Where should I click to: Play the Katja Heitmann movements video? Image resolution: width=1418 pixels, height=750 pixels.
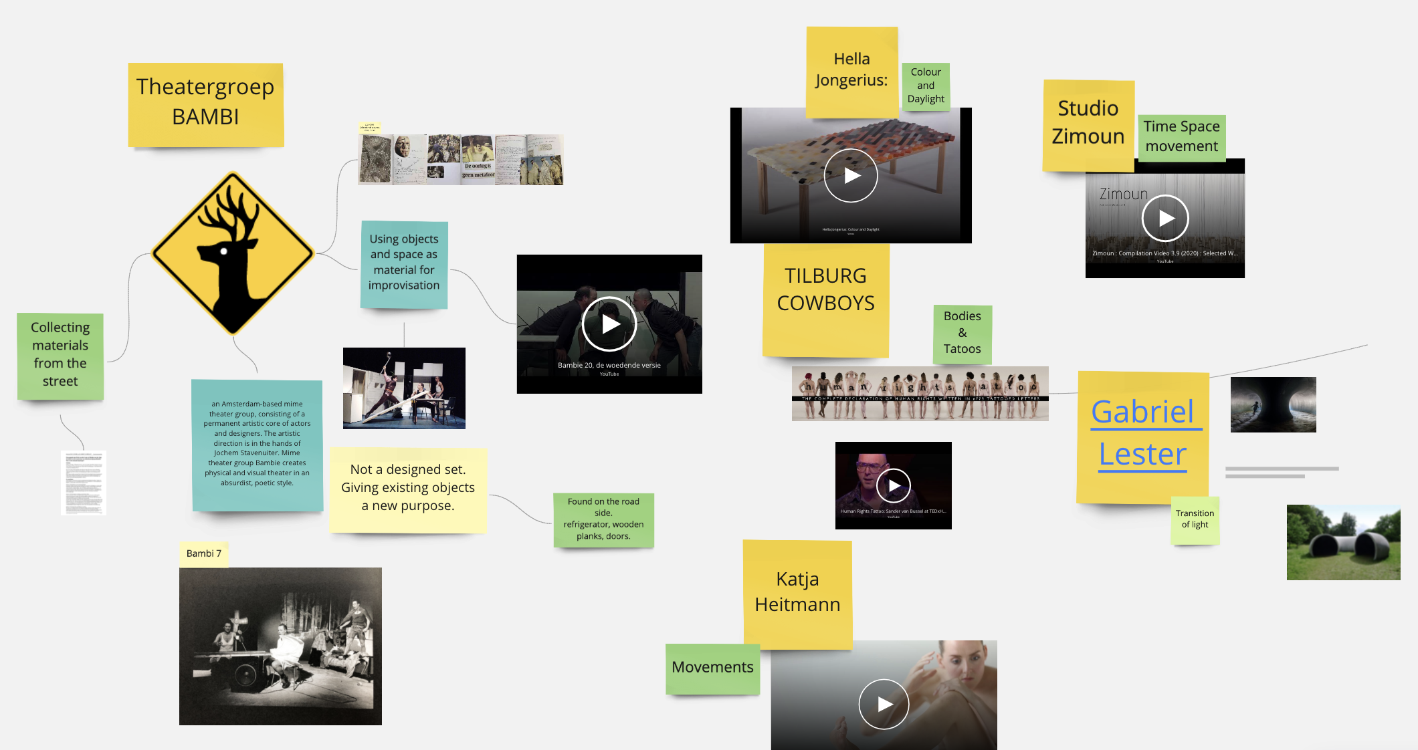click(x=884, y=704)
